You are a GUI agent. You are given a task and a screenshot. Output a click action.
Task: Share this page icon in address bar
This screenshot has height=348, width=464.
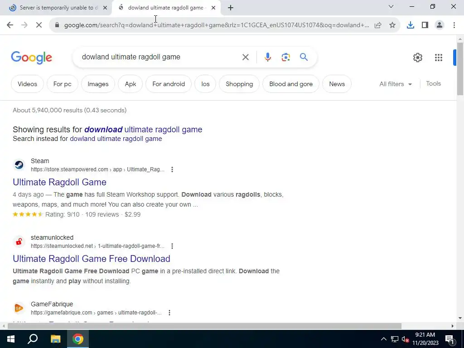[x=377, y=25]
